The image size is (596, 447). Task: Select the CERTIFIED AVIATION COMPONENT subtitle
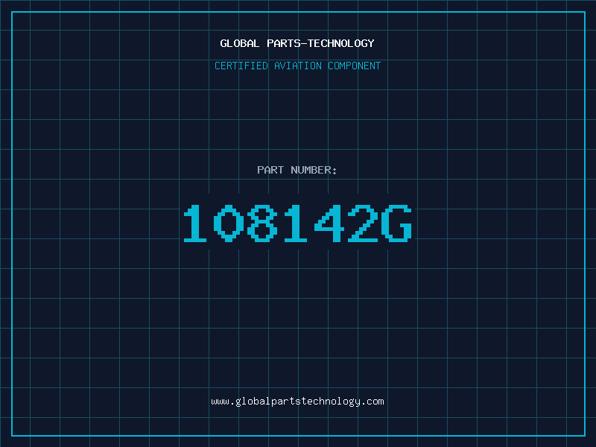pos(297,66)
